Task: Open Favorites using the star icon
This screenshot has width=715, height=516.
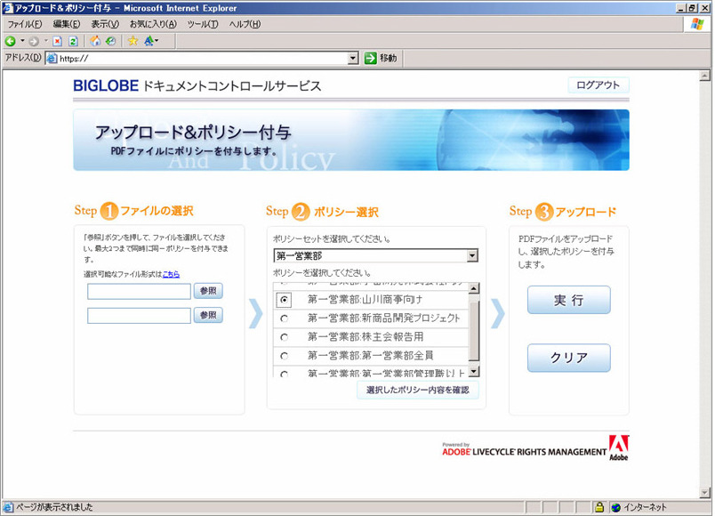Action: pyautogui.click(x=133, y=41)
